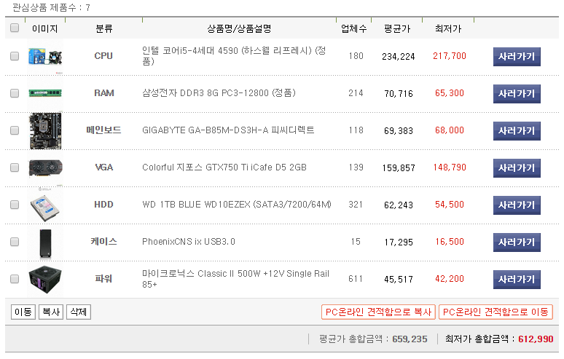Viewport: 564px width, 359px height.
Task: Click PC온라인 견적함으로 복사 button
Action: tap(378, 312)
